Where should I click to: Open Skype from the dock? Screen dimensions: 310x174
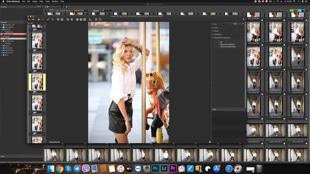(x=68, y=169)
